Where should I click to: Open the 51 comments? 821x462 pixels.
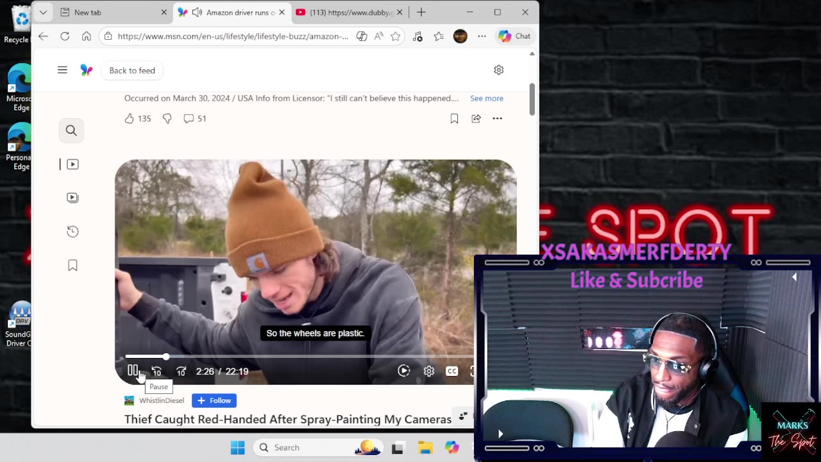[x=194, y=118]
